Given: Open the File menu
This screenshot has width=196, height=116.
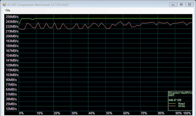Looking at the screenshot, I should pos(8,10).
